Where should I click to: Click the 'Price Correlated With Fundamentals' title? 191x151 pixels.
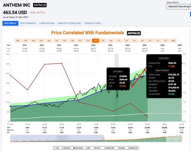87,33
